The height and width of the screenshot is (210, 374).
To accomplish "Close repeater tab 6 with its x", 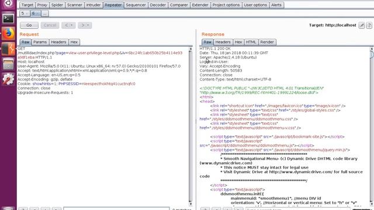I will [x=37, y=13].
